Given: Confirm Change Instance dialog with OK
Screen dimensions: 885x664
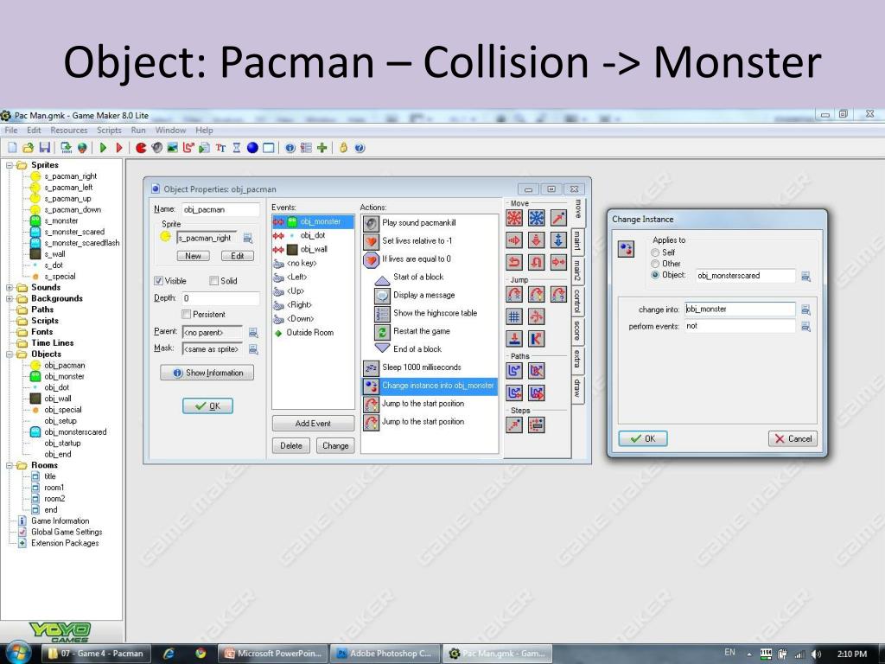Looking at the screenshot, I should tap(643, 438).
